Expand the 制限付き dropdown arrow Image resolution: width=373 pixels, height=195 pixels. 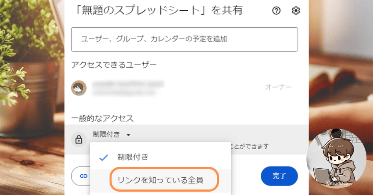128,135
